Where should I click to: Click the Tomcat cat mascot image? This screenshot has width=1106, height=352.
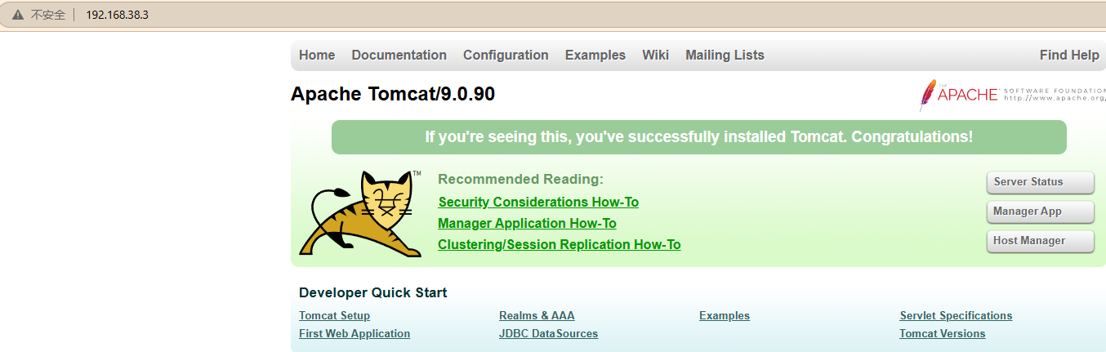click(x=361, y=214)
